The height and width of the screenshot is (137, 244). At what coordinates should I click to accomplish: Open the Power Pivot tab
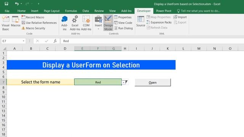pos(164,11)
